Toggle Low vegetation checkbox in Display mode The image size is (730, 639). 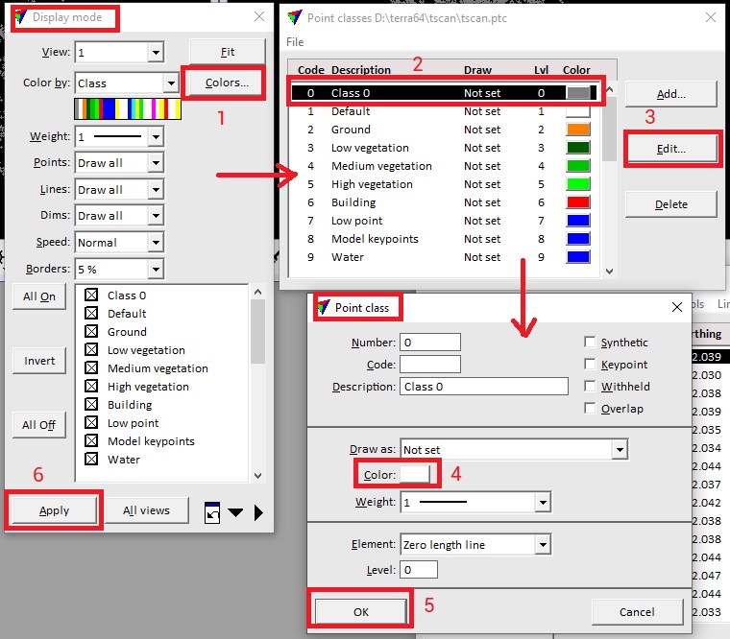coord(91,349)
